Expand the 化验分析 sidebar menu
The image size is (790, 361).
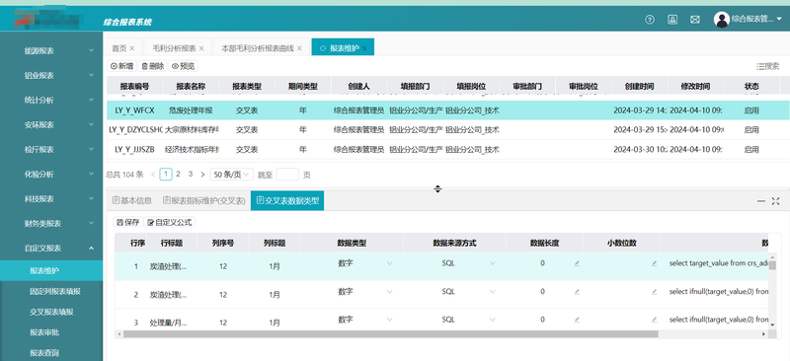tap(51, 175)
